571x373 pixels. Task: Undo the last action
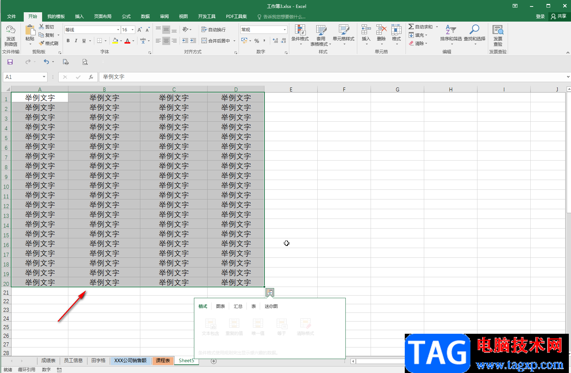tap(46, 62)
